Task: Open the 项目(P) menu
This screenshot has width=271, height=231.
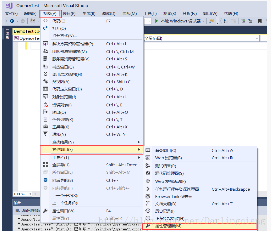Action: click(x=69, y=14)
